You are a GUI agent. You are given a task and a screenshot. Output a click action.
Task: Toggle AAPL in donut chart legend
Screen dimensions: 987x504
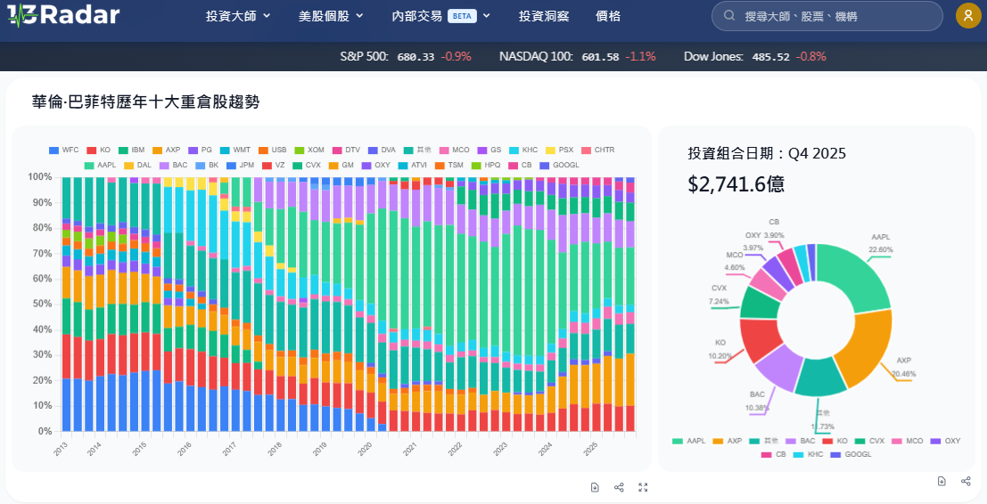[x=688, y=441]
